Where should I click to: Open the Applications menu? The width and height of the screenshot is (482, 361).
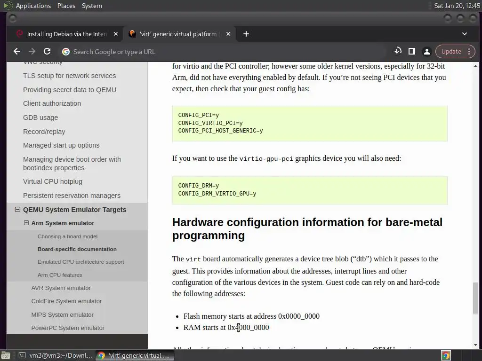tap(33, 6)
